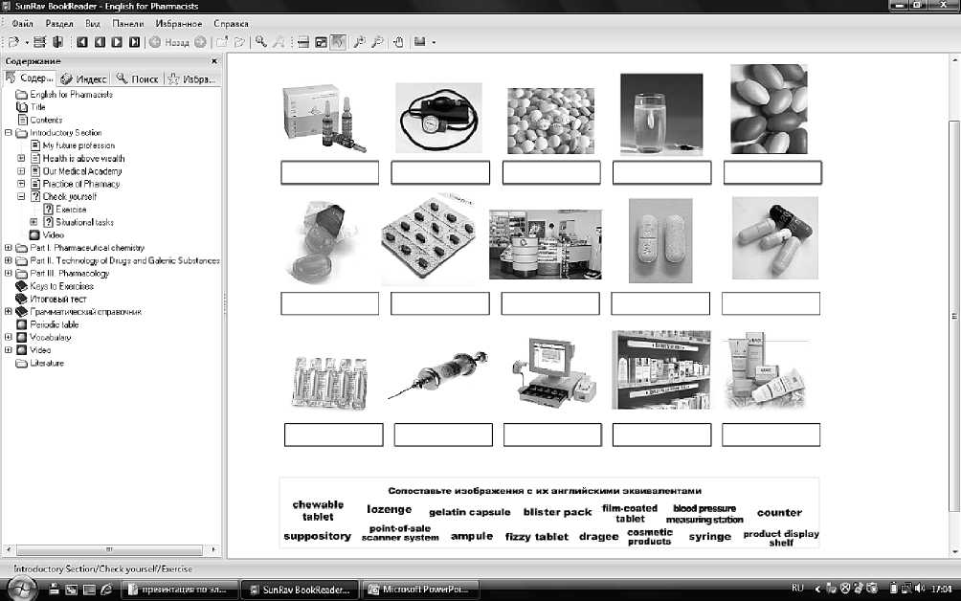Open the dropdown arrow beside the open book icon
The width and height of the screenshot is (961, 601).
(x=27, y=42)
